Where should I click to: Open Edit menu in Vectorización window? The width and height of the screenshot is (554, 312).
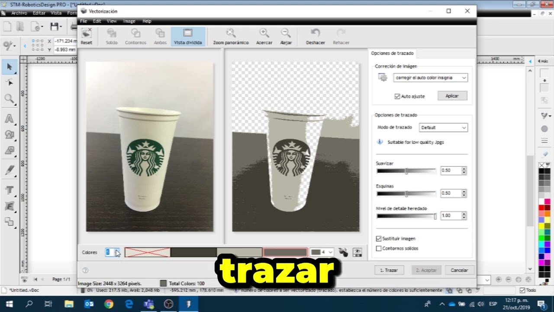(97, 21)
